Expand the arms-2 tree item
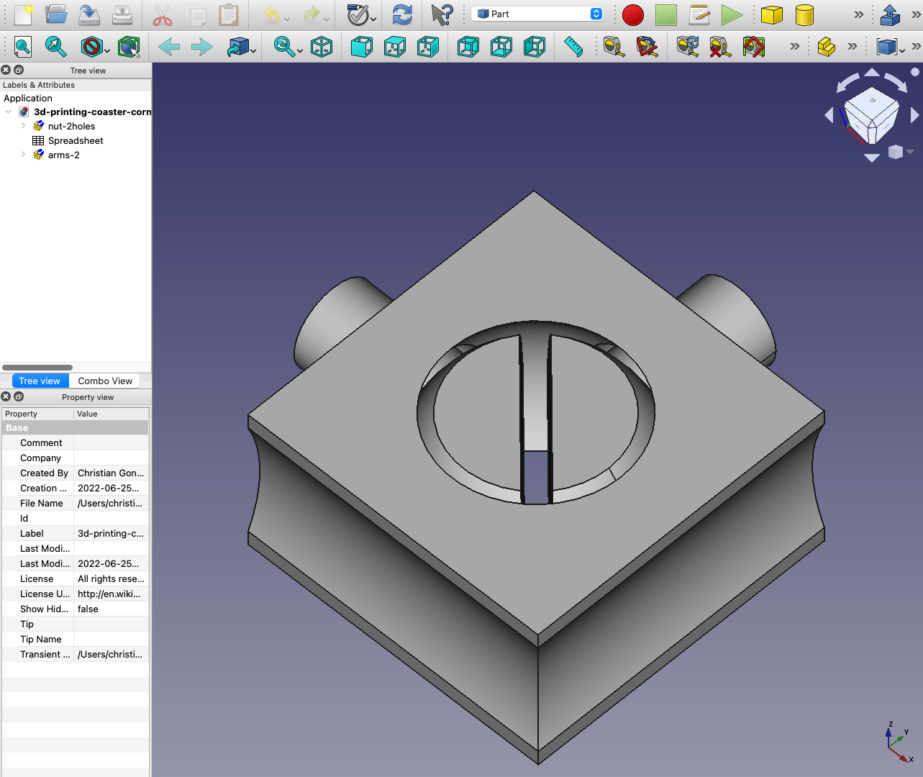923x777 pixels. pos(23,155)
